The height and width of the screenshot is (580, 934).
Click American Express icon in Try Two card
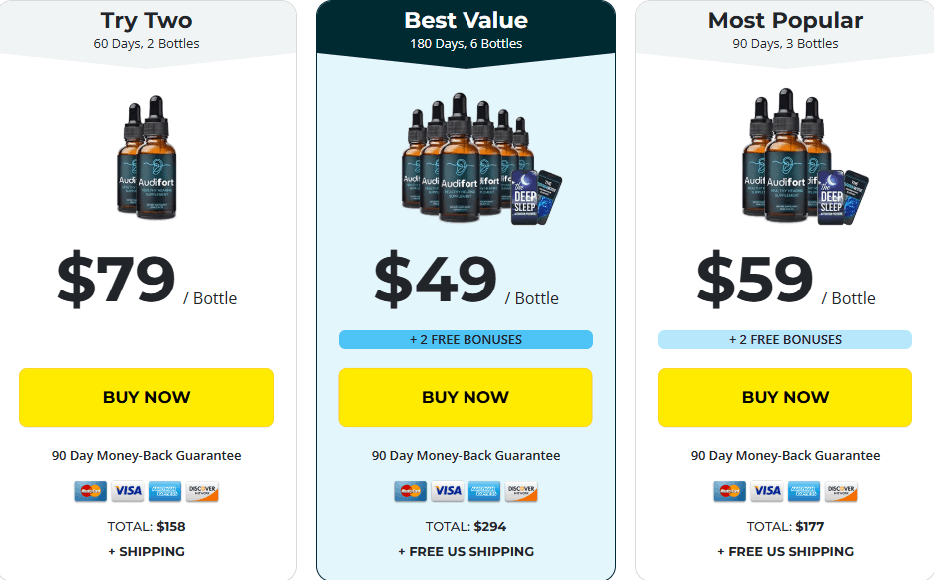tap(165, 491)
